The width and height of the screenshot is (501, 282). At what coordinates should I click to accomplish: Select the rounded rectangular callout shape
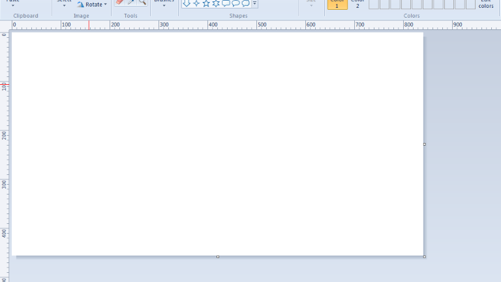(226, 3)
